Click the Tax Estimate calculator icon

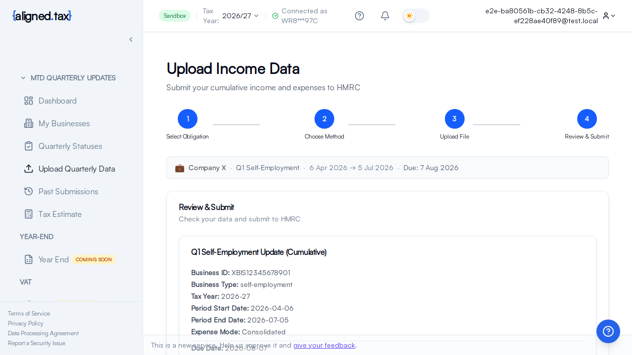[29, 214]
